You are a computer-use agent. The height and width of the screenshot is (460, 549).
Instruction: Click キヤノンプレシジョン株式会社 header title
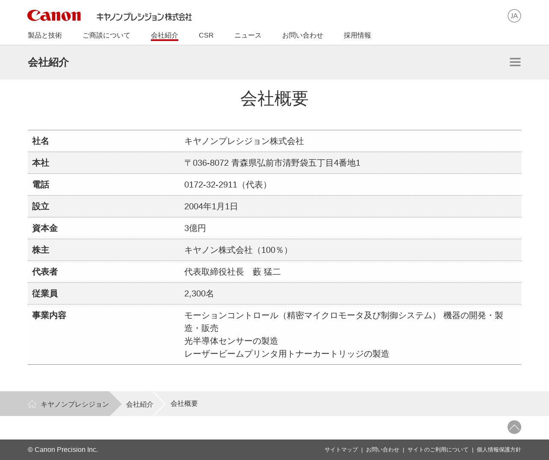(144, 17)
